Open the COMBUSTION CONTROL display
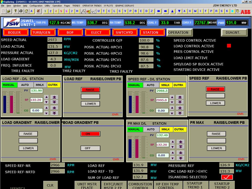 140,186
